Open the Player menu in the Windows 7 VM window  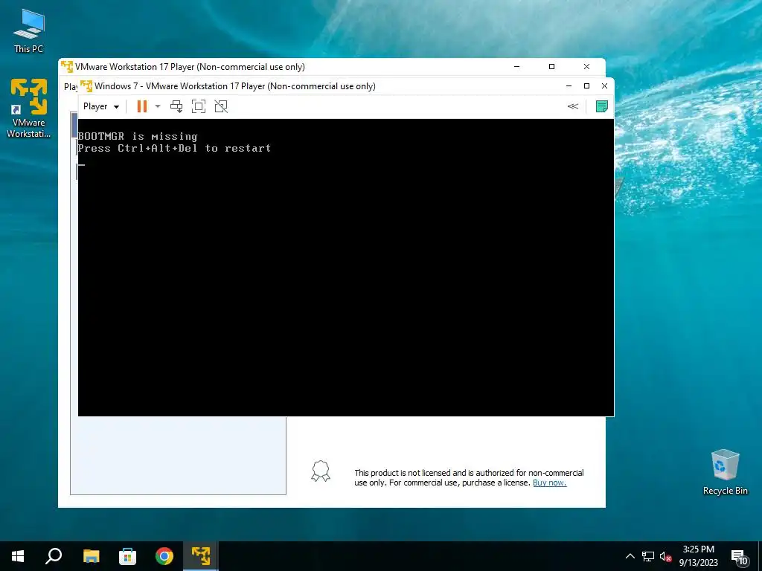point(101,106)
